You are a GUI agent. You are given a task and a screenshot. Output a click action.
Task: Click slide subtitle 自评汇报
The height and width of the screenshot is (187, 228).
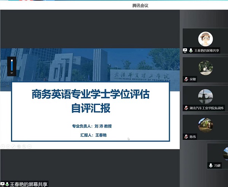[91, 108]
